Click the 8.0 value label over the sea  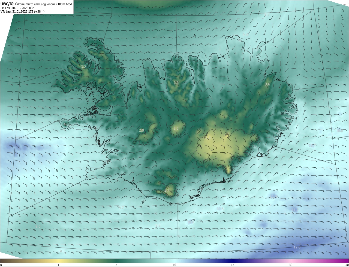tap(38, 227)
